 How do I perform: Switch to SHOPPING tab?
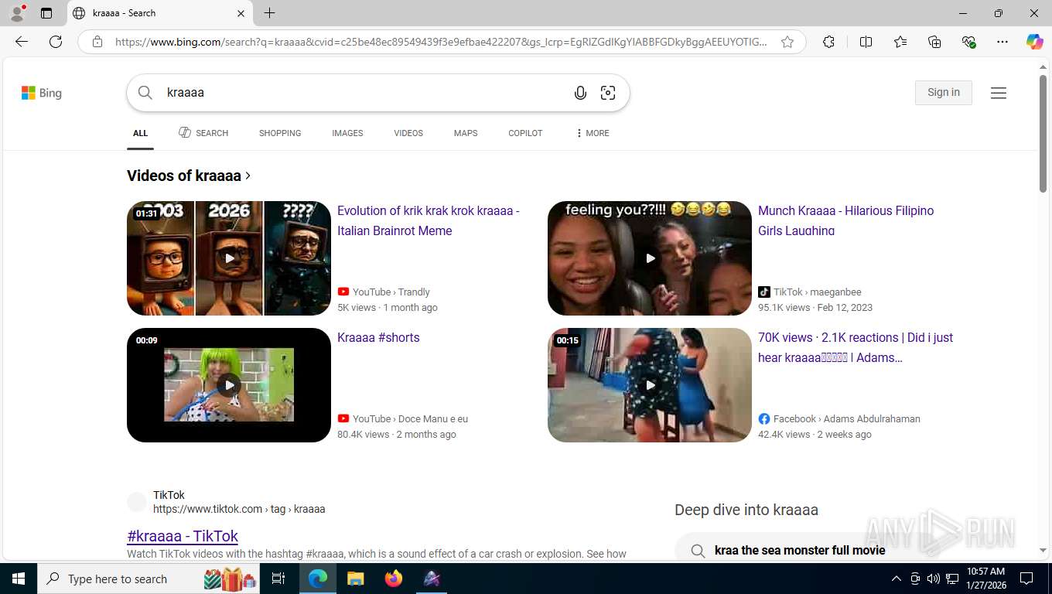coord(280,133)
